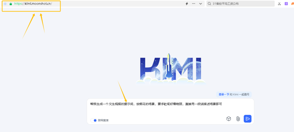Click the green lock security icon

click(x=11, y=4)
